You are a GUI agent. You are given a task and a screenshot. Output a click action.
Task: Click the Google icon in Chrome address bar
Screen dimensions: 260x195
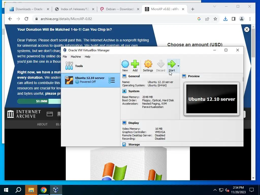click(x=199, y=19)
